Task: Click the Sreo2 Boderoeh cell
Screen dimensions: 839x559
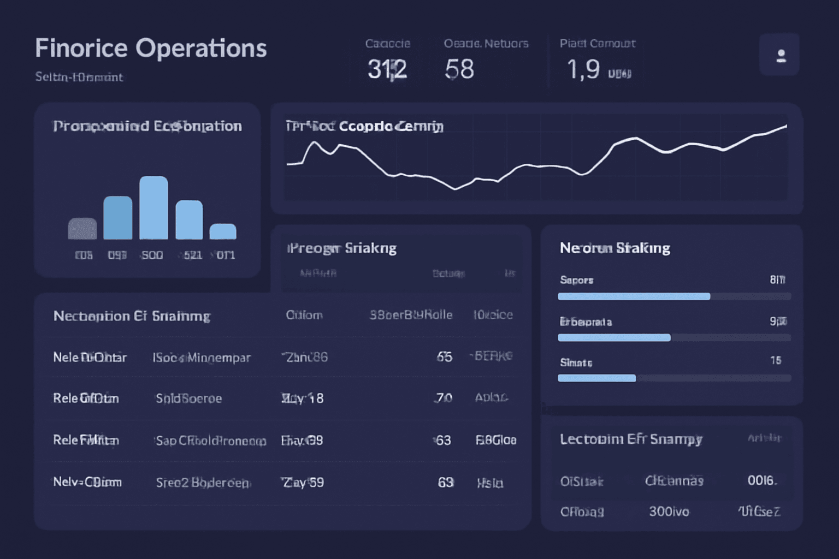Action: click(203, 483)
